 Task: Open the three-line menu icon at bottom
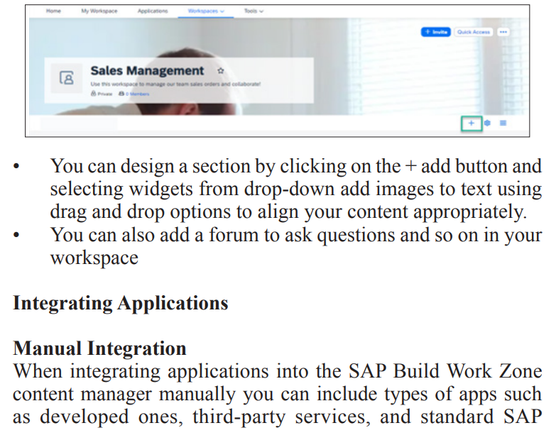pos(503,123)
